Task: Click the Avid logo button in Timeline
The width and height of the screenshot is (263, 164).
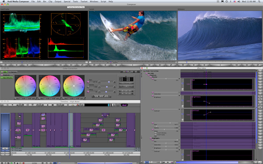Action: tap(124, 105)
